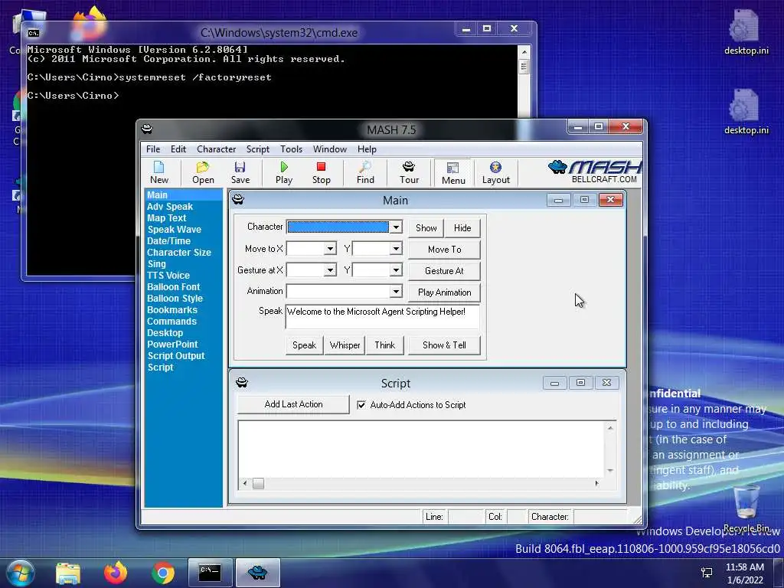The image size is (784, 588).
Task: Click the Play Animation button
Action: (x=445, y=292)
